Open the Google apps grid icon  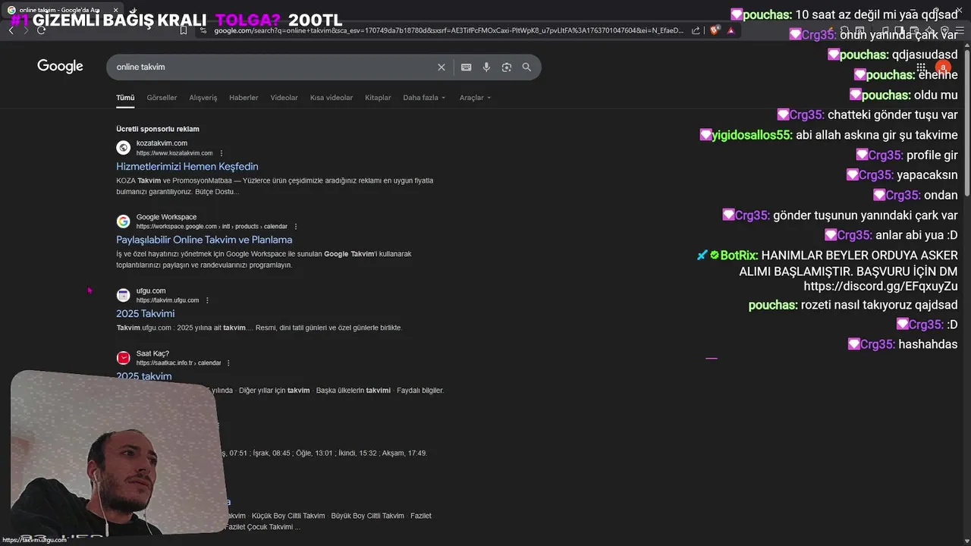coord(921,67)
